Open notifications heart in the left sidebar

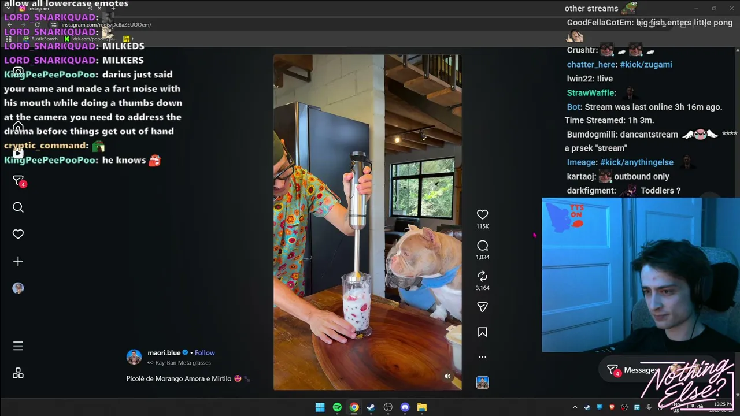[18, 234]
